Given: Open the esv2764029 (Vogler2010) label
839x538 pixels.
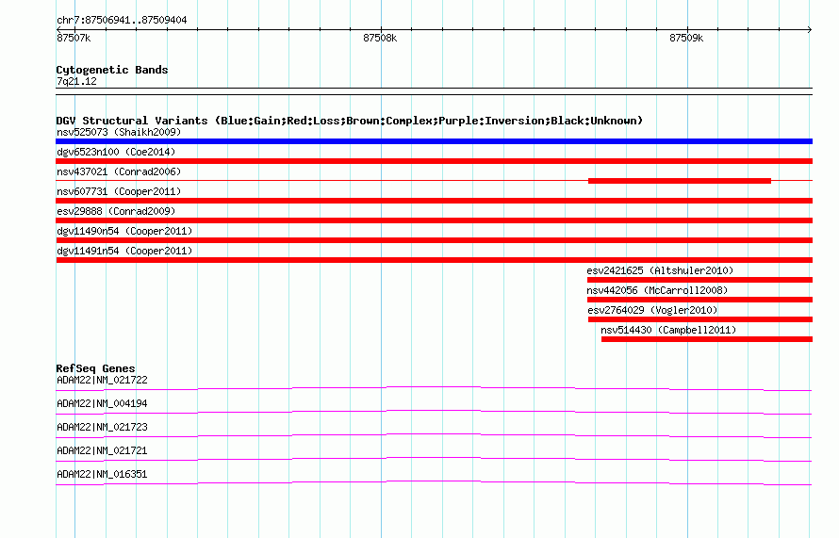Looking at the screenshot, I should 652,310.
